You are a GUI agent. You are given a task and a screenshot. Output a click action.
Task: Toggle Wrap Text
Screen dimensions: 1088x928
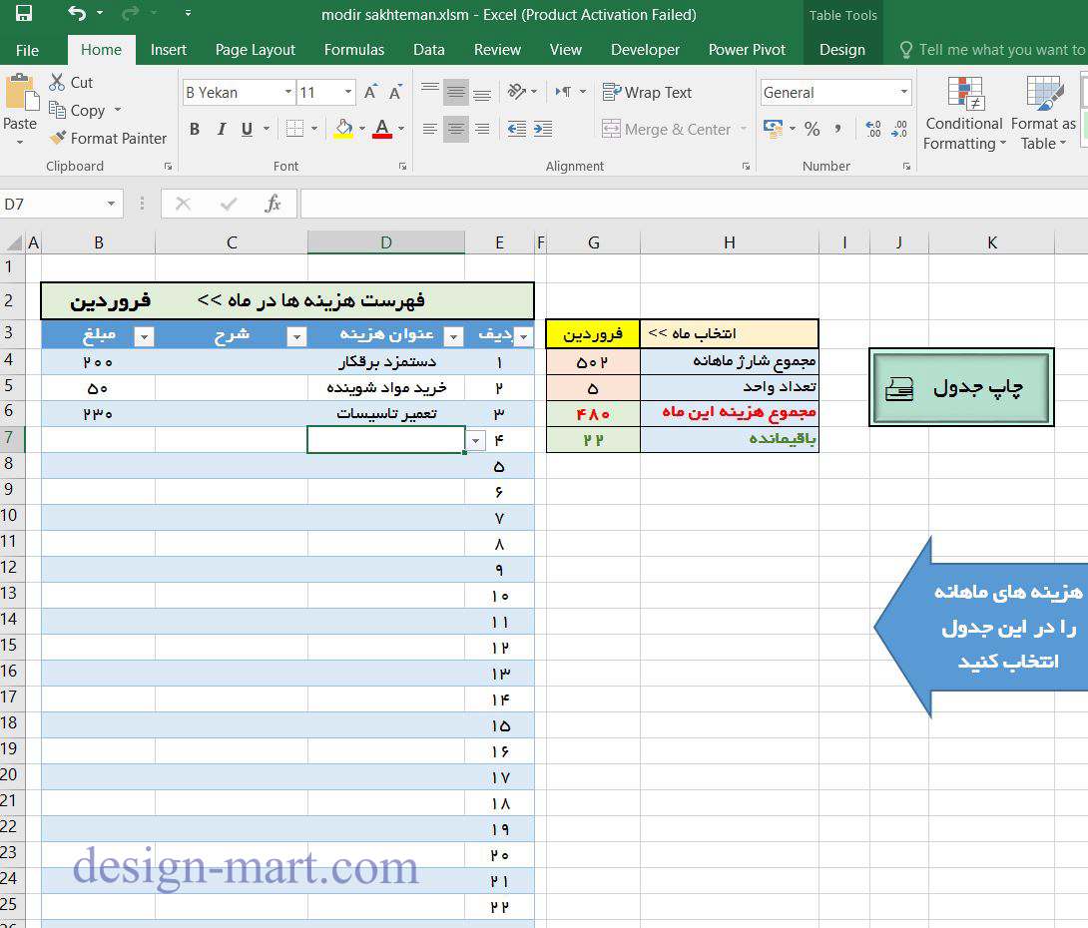[x=647, y=92]
